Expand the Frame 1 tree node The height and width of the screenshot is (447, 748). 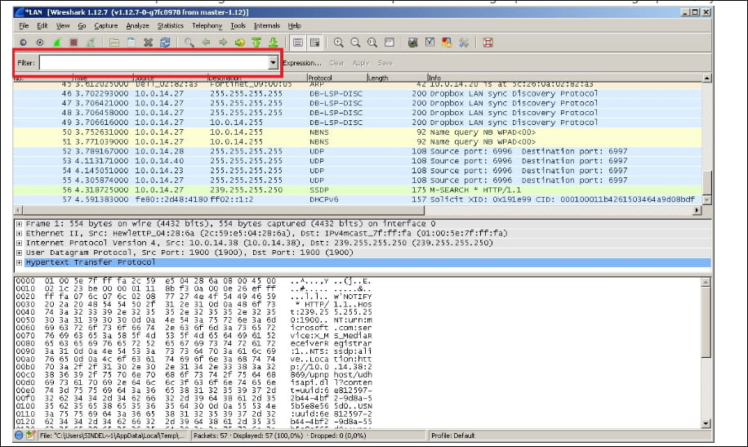[19, 224]
